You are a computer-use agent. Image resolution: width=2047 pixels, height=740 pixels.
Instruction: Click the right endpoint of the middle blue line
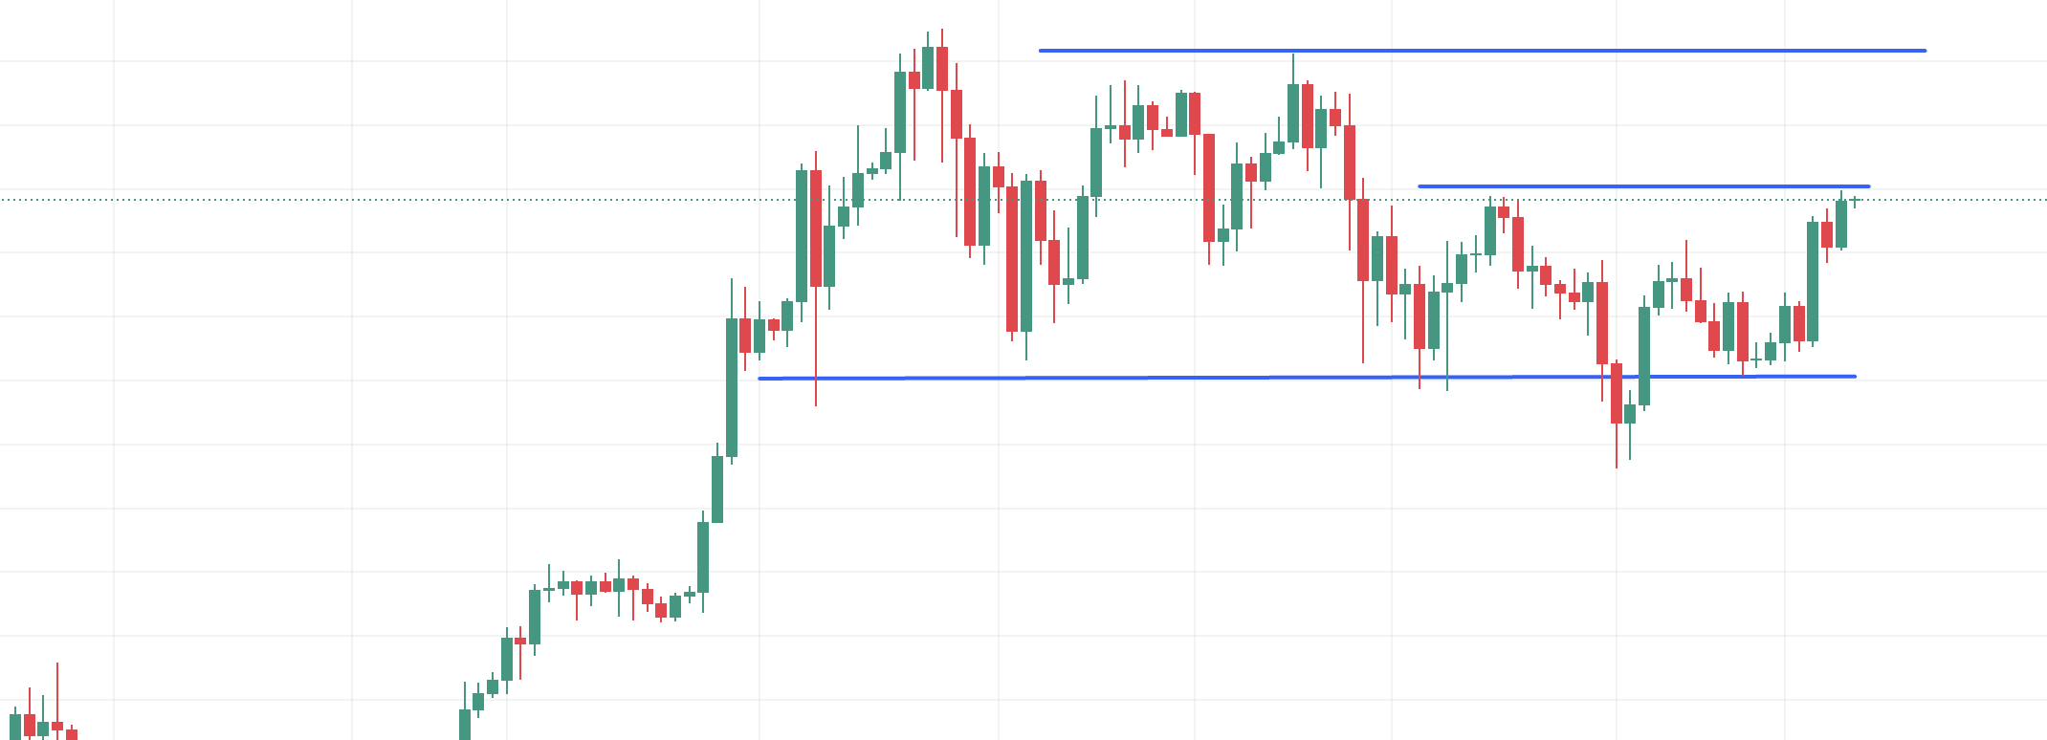coord(1868,185)
